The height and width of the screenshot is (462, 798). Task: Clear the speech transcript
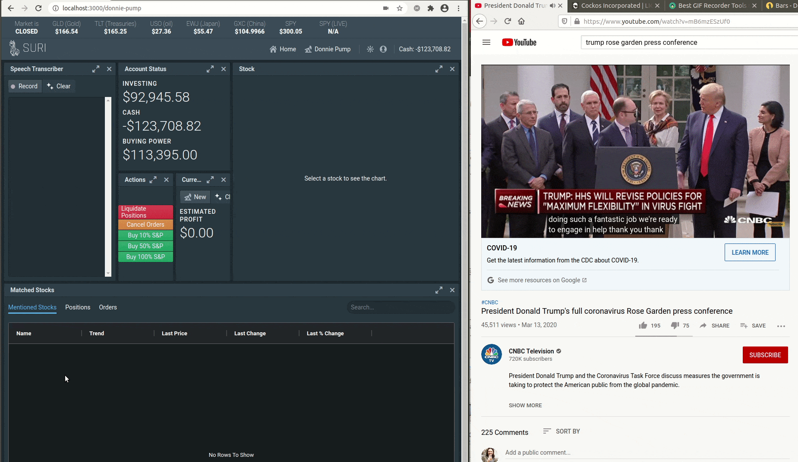(x=59, y=86)
